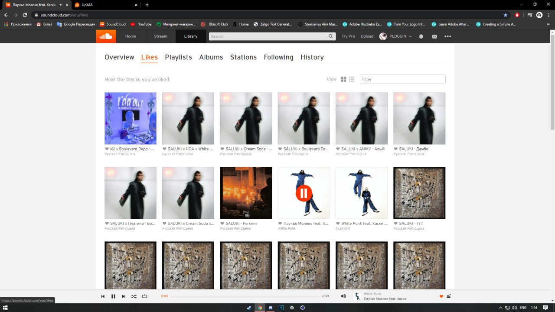Click the Summer of Haze cover thumbnail
The image size is (555, 312).
pos(131,118)
